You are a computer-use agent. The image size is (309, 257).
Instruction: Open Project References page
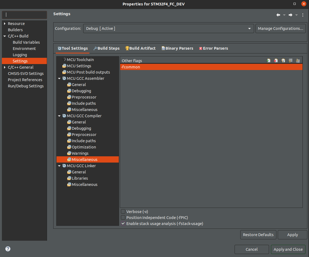pyautogui.click(x=25, y=80)
